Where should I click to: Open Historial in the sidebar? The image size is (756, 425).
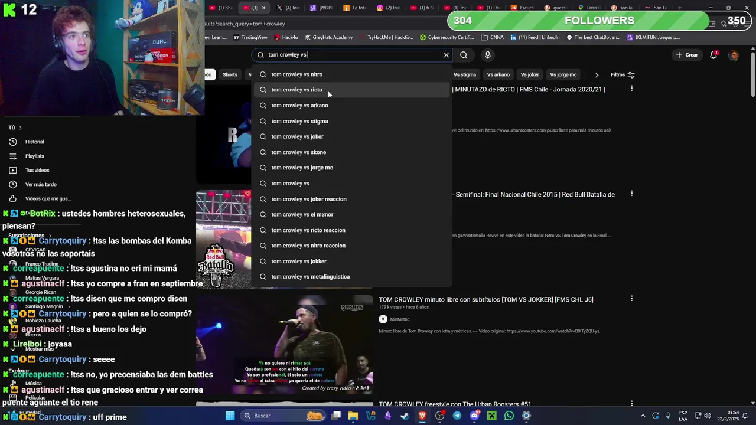[x=34, y=142]
